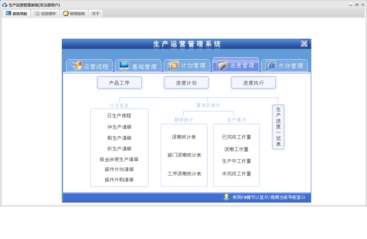Click the 进度执行 button

[x=253, y=83]
